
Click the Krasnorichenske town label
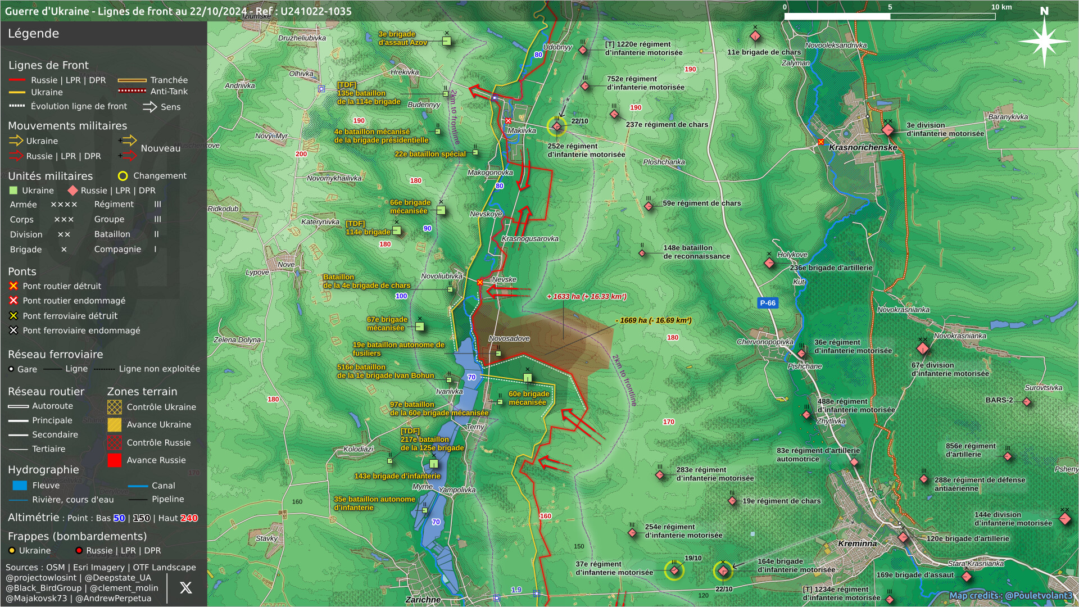(x=863, y=147)
